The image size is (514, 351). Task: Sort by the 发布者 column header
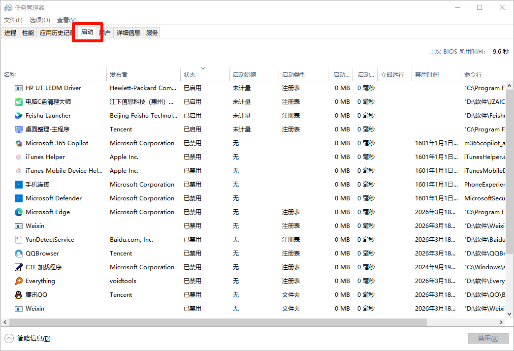tap(144, 75)
